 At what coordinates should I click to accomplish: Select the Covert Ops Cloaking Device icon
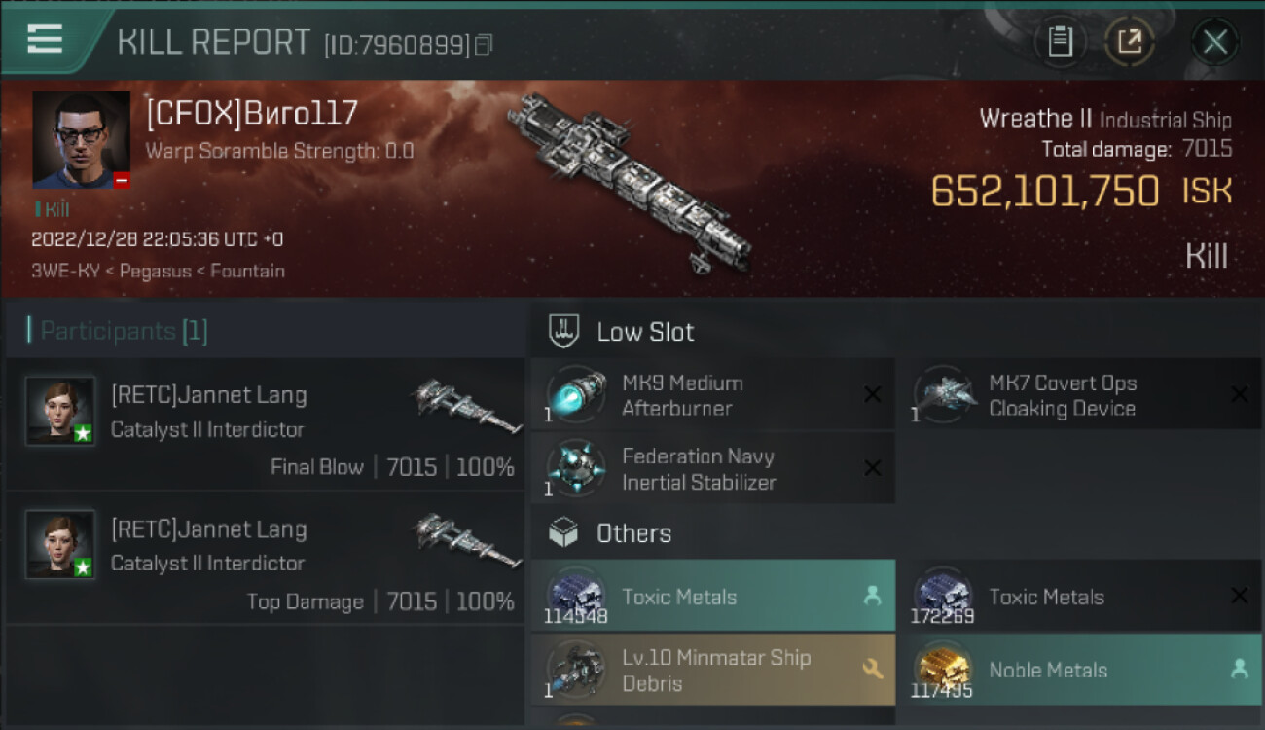[944, 395]
